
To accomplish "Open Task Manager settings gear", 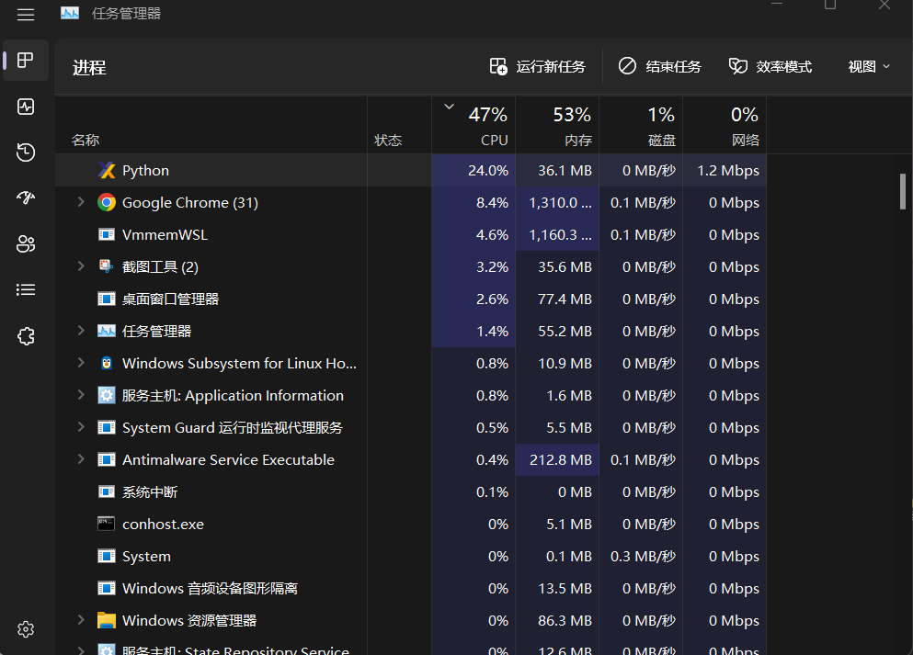I will click(x=25, y=629).
